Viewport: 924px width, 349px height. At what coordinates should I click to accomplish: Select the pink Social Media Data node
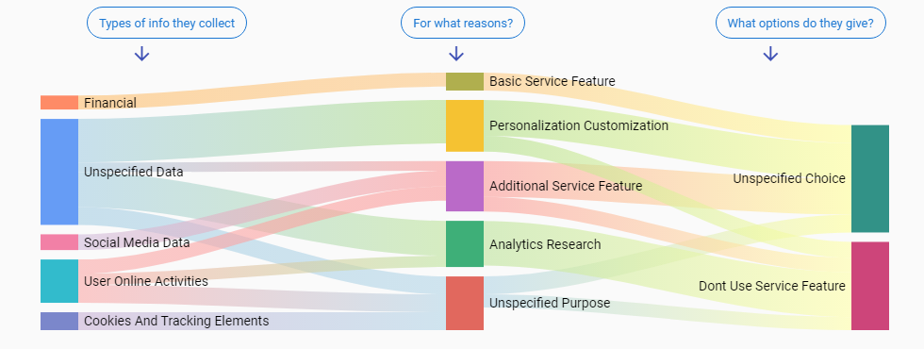tap(58, 242)
